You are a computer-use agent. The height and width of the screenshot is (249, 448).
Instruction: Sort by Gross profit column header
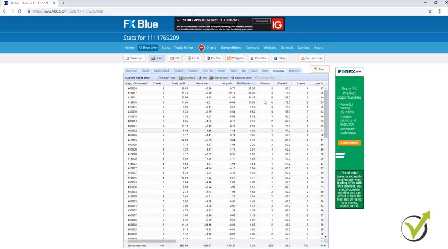pyautogui.click(x=178, y=83)
